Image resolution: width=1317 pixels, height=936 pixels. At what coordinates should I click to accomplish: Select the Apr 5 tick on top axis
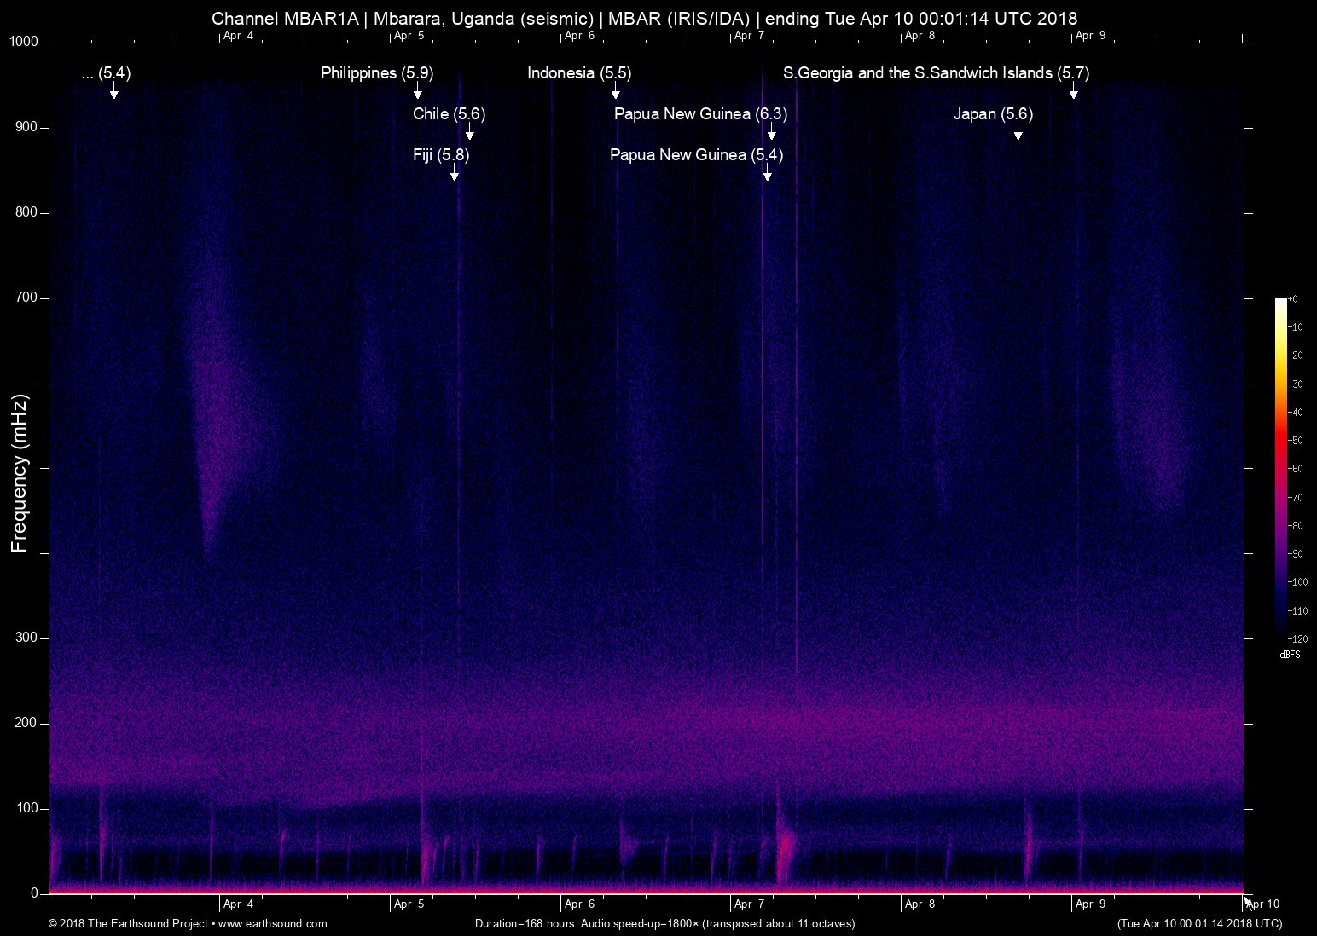point(409,35)
